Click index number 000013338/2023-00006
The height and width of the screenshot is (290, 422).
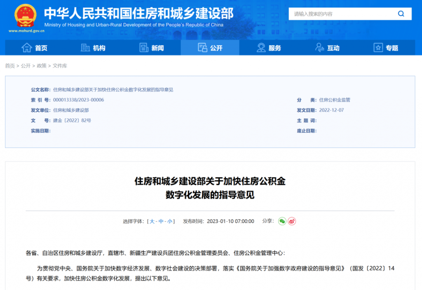(79, 100)
